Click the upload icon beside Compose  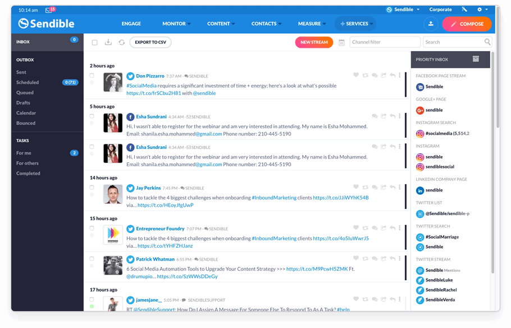(431, 24)
